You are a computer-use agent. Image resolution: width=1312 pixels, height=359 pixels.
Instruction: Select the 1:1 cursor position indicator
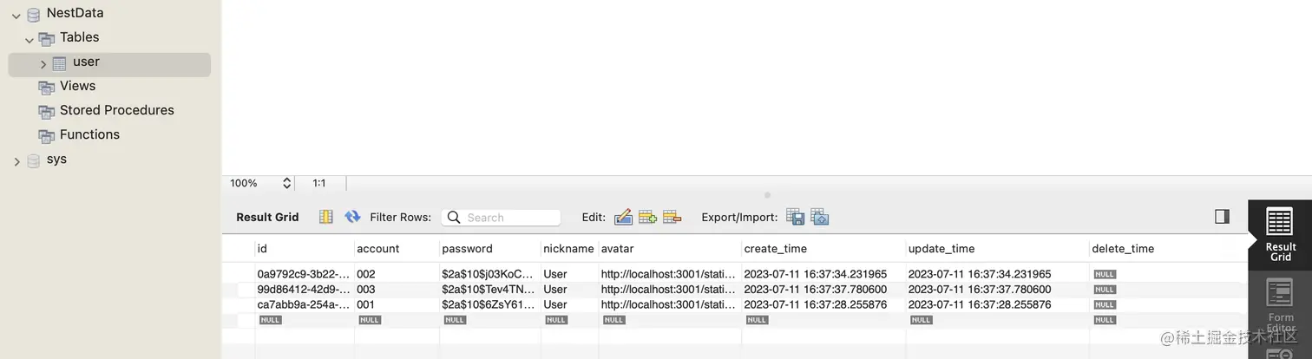point(319,183)
